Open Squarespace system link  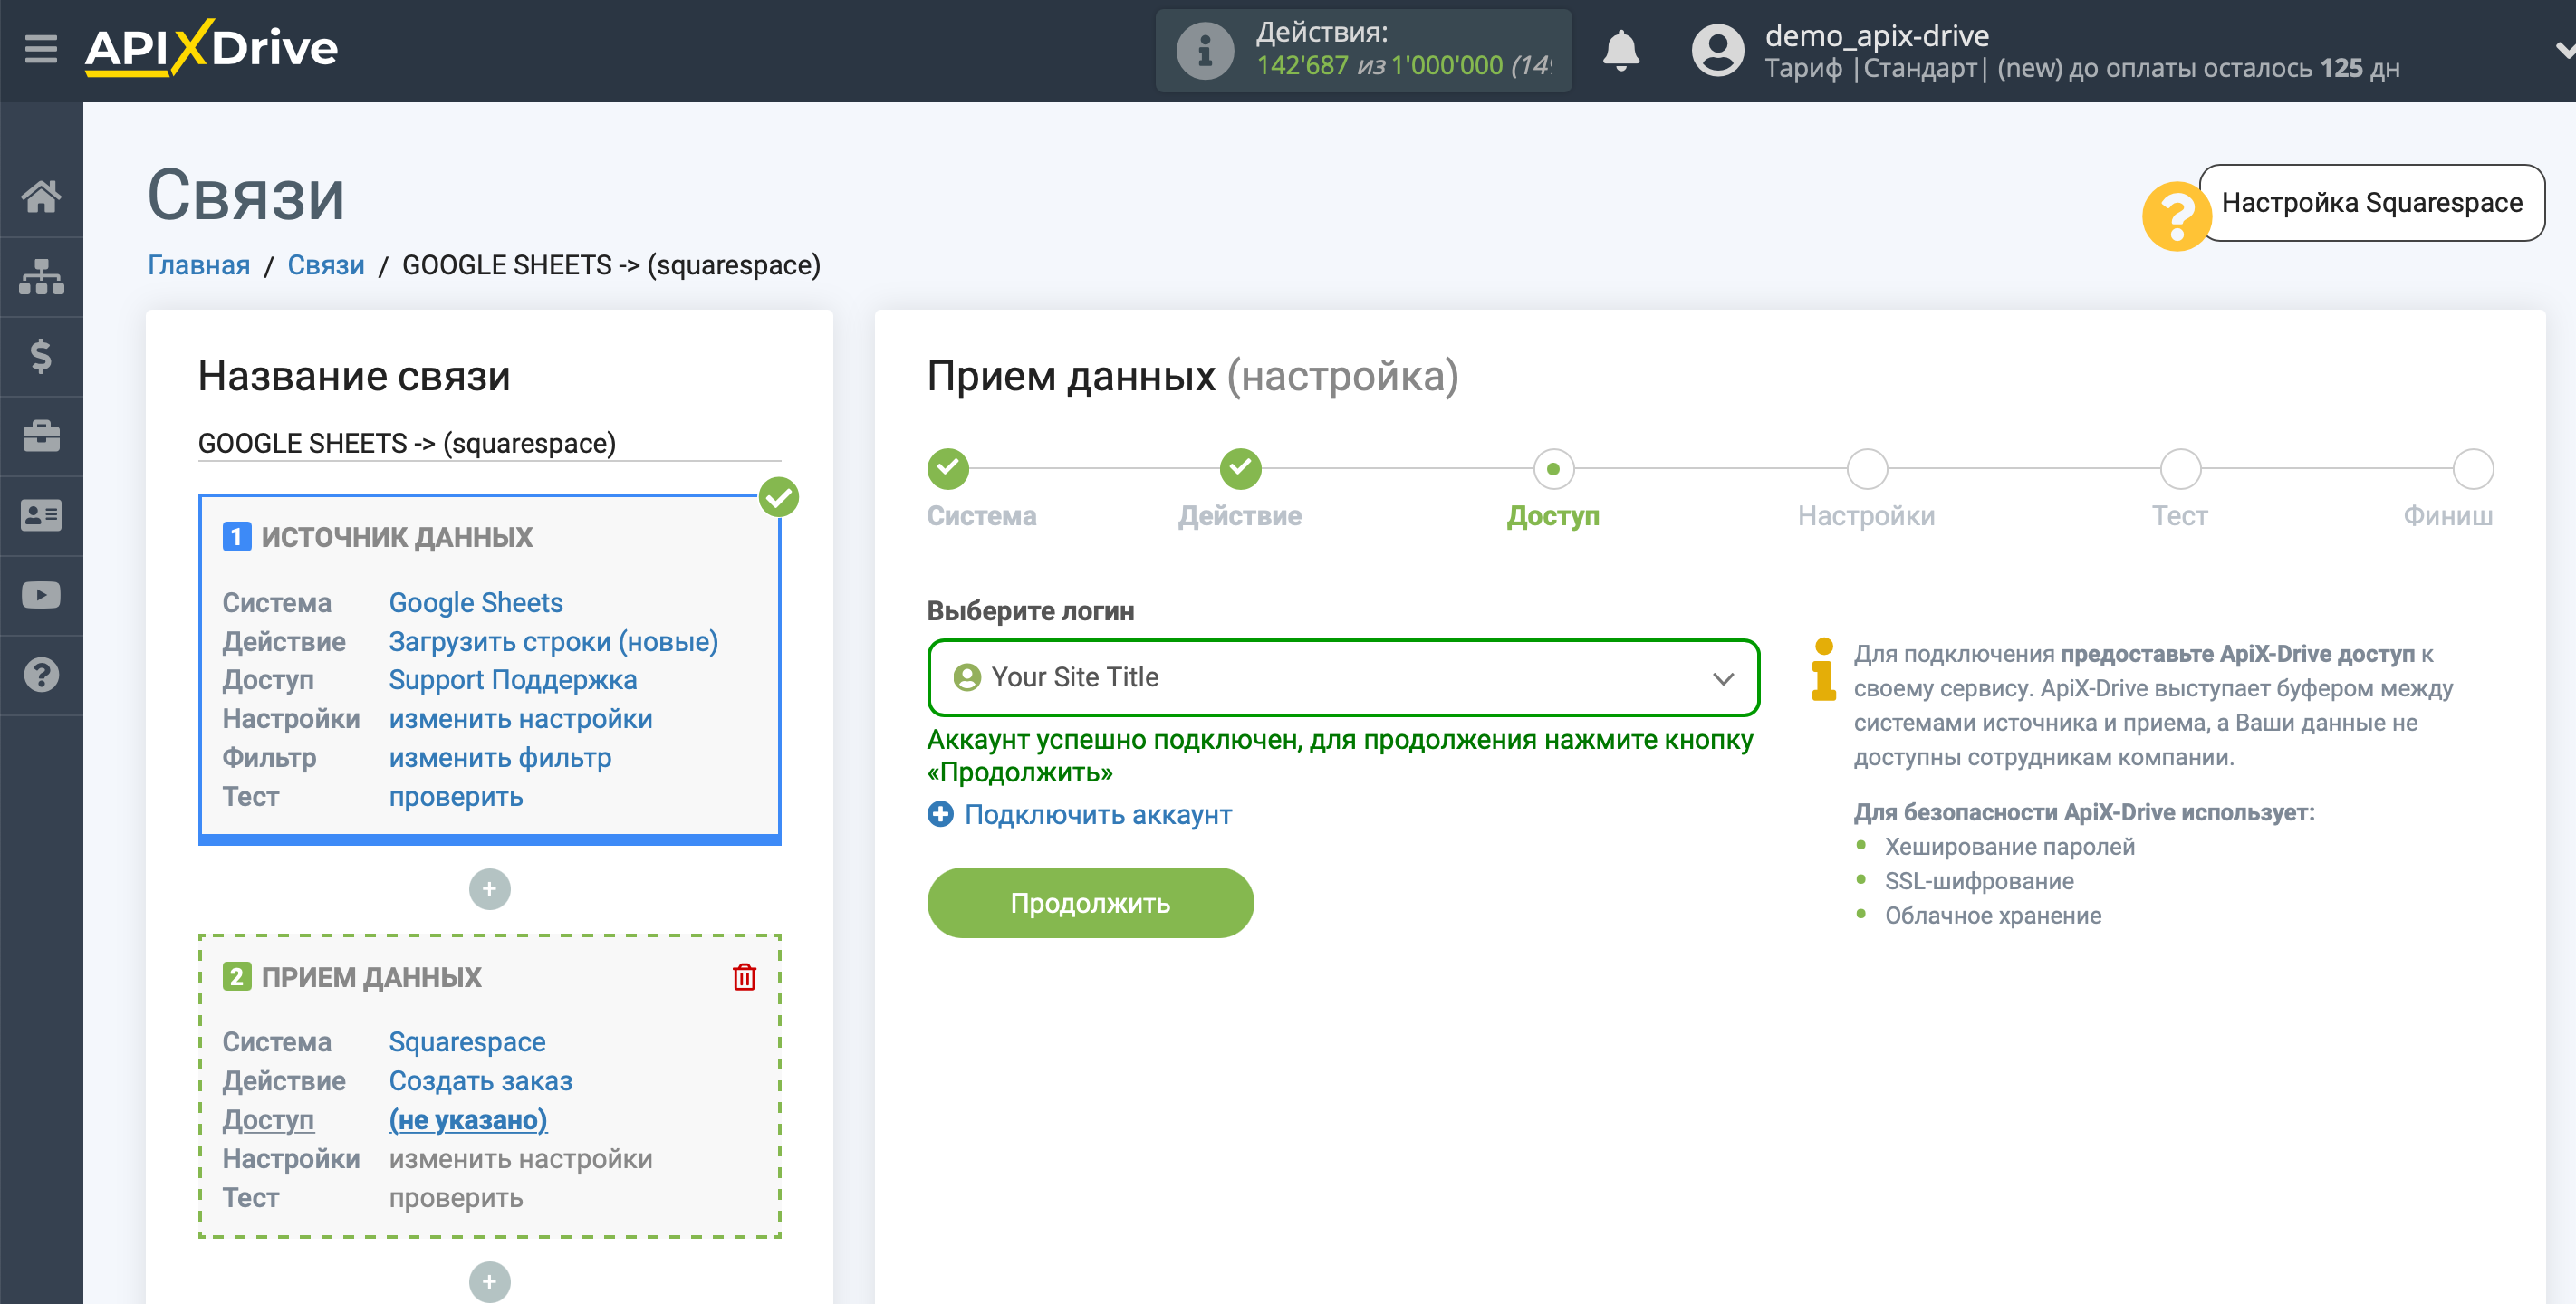(467, 1042)
